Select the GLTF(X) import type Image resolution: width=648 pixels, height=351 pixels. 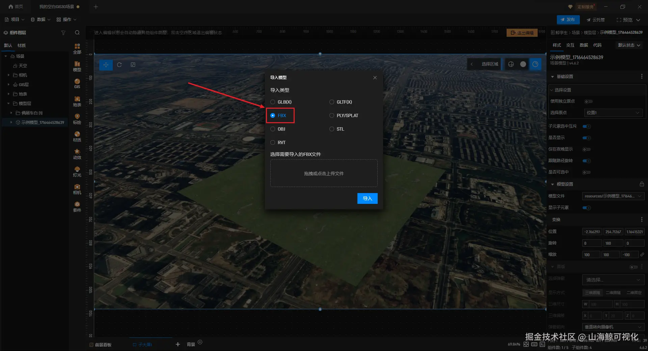click(341, 102)
